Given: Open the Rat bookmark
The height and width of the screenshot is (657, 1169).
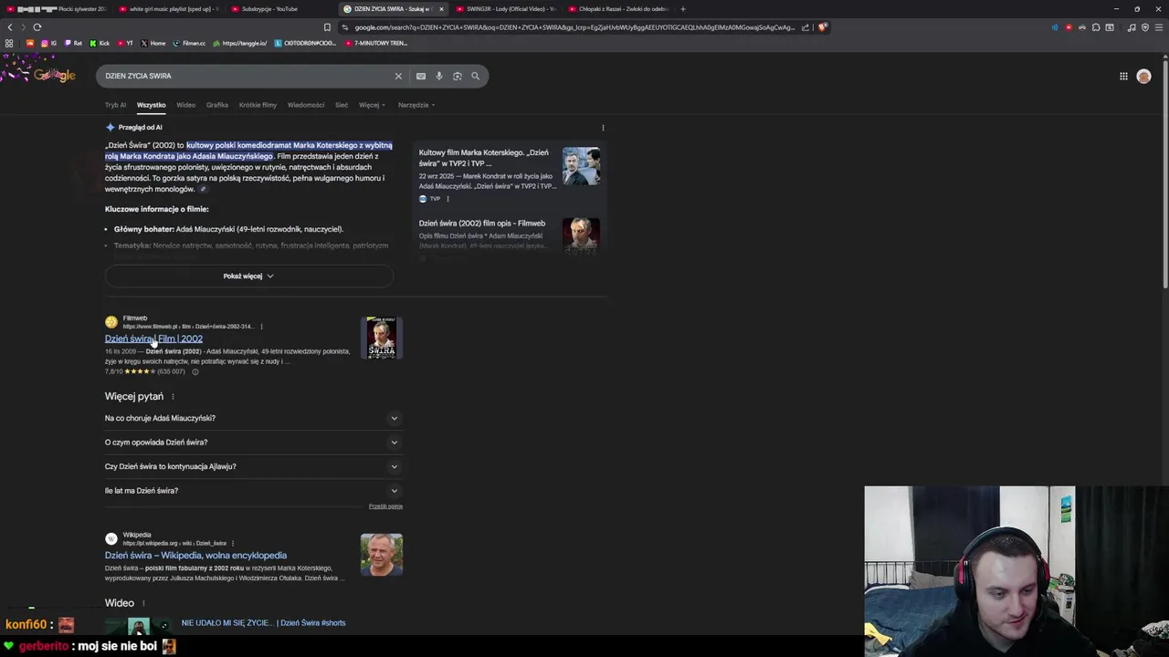Looking at the screenshot, I should pyautogui.click(x=73, y=43).
